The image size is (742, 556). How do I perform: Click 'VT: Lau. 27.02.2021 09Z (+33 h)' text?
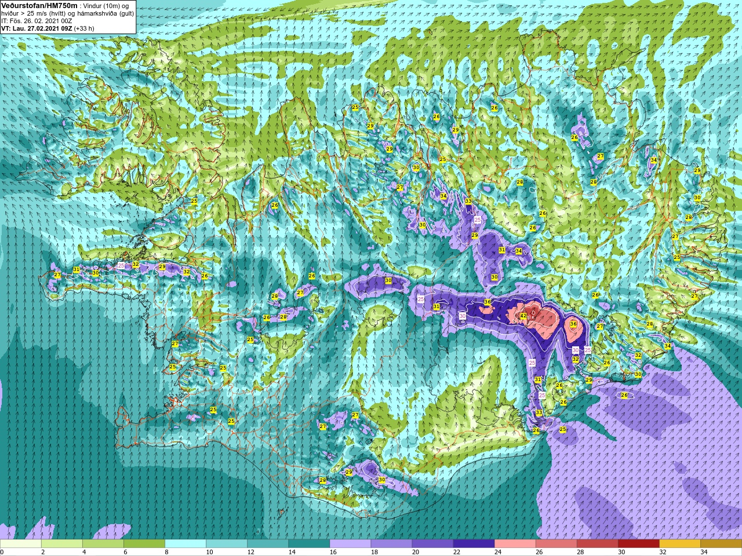pos(48,28)
